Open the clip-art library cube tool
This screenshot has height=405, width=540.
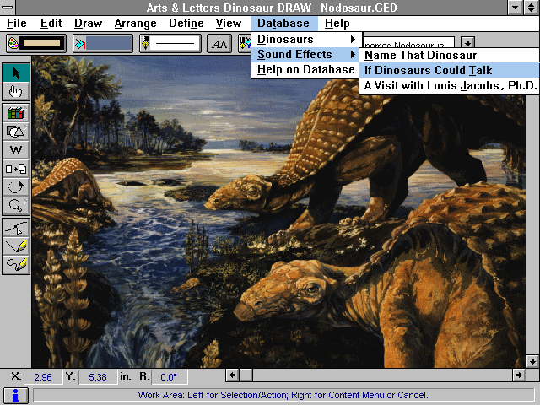click(16, 112)
